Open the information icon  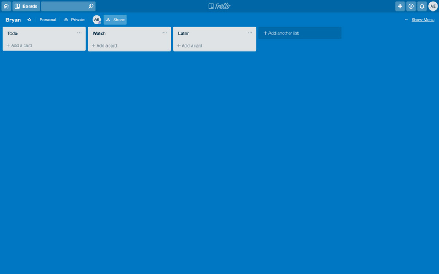click(x=411, y=6)
